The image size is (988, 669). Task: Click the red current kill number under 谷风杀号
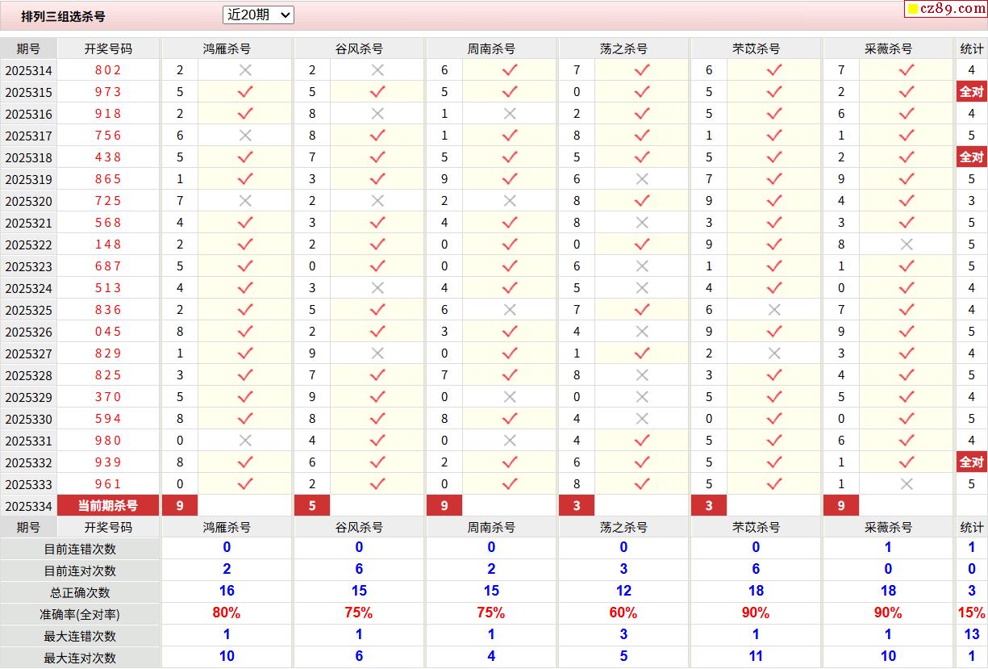[x=312, y=506]
